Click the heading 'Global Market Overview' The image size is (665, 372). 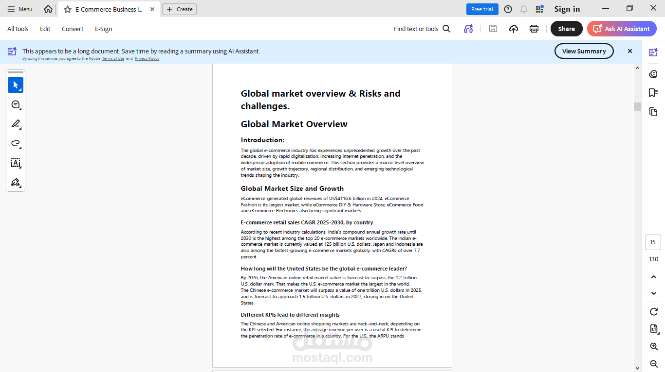(x=294, y=124)
